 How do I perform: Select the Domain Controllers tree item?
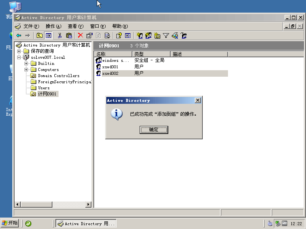coord(59,76)
